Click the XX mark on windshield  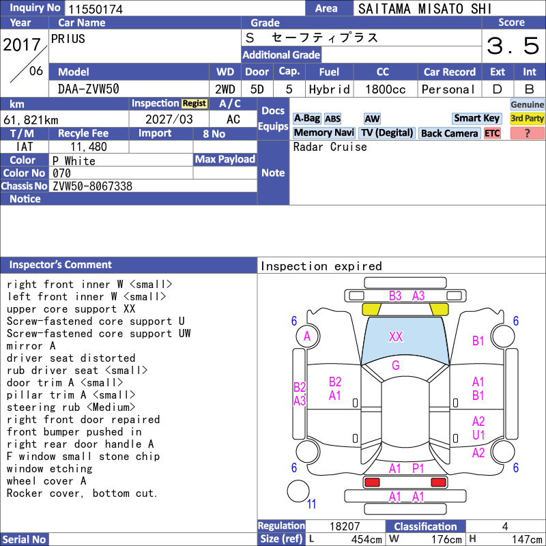click(396, 336)
